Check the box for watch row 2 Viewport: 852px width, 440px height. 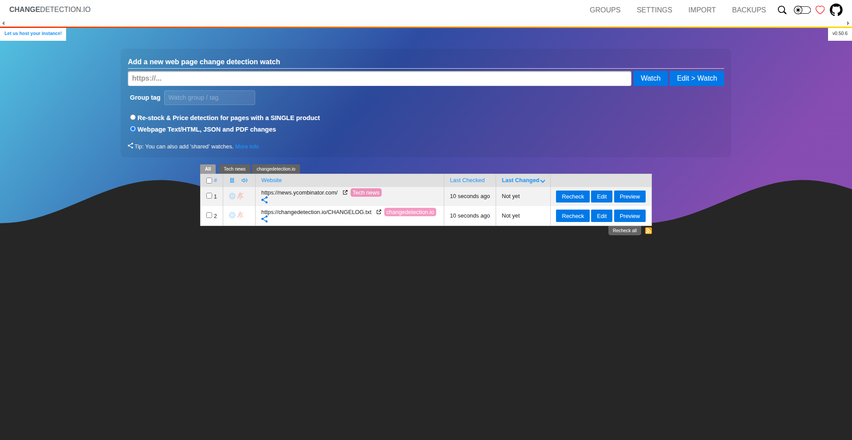point(209,215)
